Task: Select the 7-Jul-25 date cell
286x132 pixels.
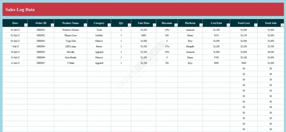Action: pyautogui.click(x=15, y=46)
